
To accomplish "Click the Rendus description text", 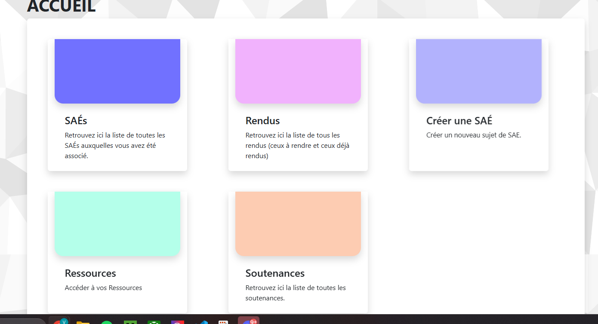I will tap(297, 145).
